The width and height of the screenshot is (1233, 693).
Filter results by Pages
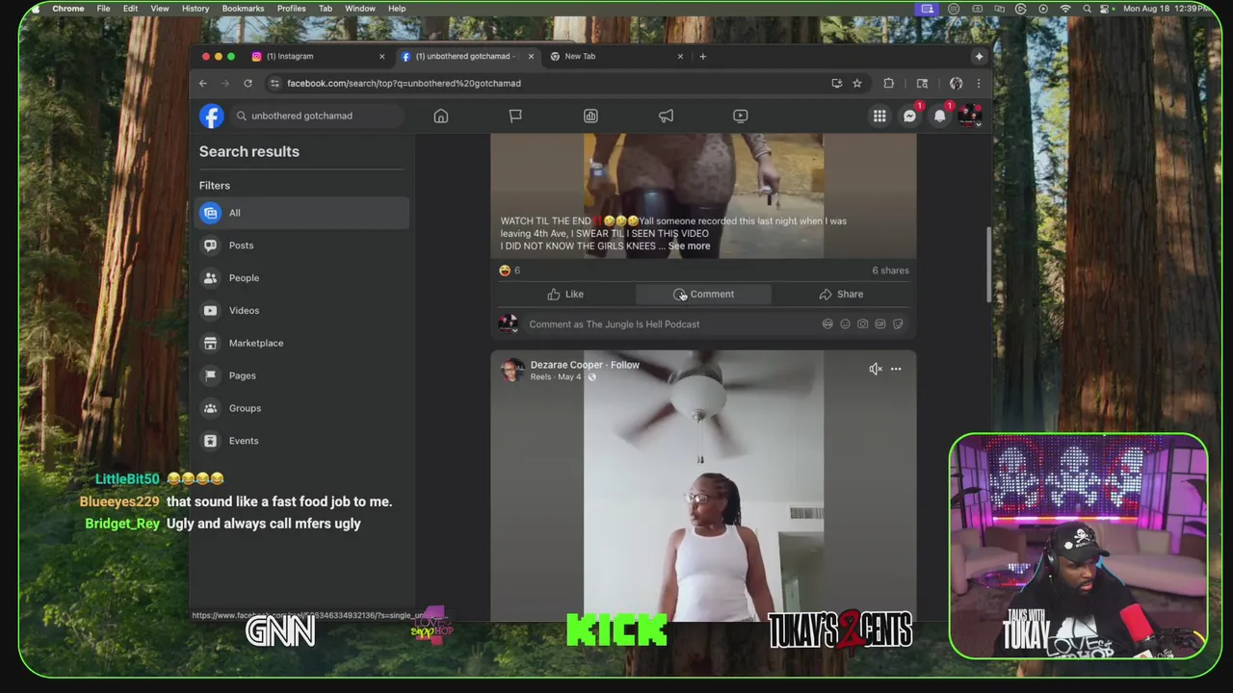point(302,375)
